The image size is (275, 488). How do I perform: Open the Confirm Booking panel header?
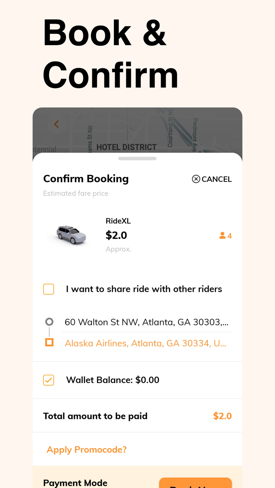(86, 178)
